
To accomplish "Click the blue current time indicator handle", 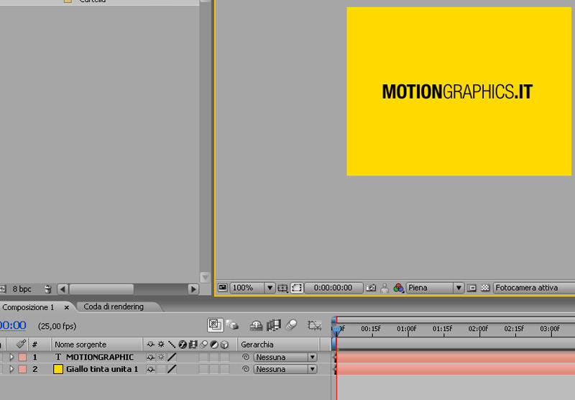I will 336,330.
